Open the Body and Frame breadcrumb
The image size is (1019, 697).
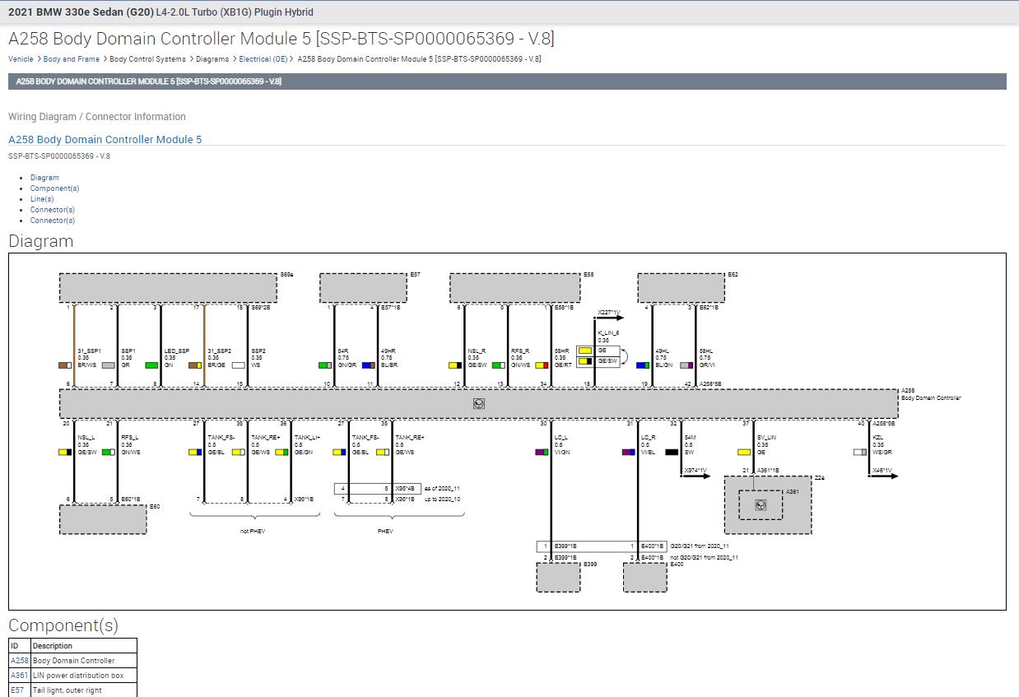(x=72, y=59)
